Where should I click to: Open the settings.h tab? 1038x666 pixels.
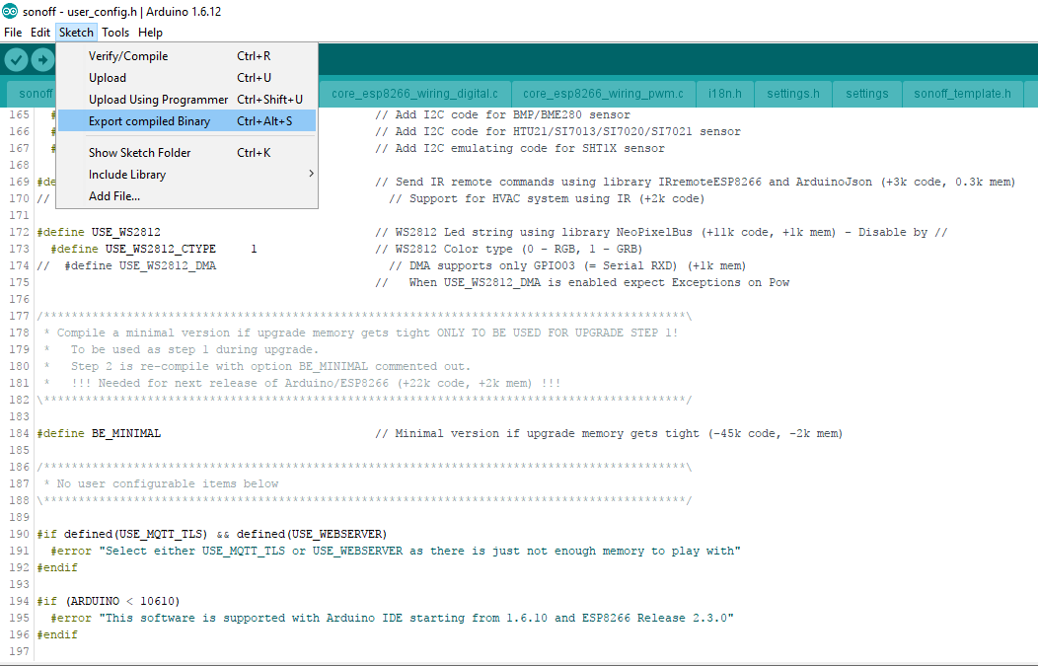pyautogui.click(x=793, y=94)
